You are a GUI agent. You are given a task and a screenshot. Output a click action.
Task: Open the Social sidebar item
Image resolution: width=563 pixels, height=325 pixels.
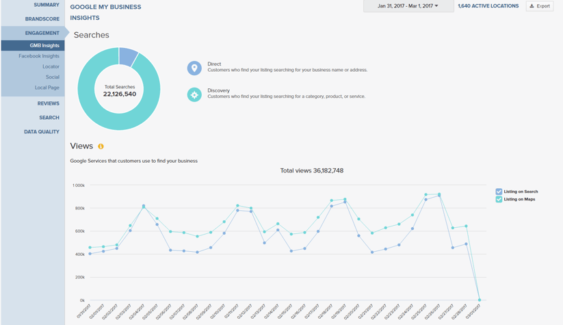click(x=53, y=77)
